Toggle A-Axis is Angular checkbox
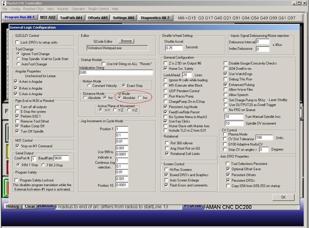The width and height of the screenshot is (309, 228). pyautogui.click(x=16, y=81)
